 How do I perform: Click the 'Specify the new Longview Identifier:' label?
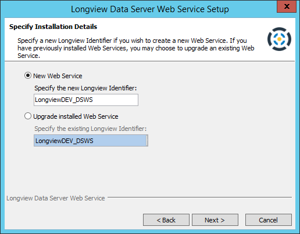pyautogui.click(x=85, y=88)
